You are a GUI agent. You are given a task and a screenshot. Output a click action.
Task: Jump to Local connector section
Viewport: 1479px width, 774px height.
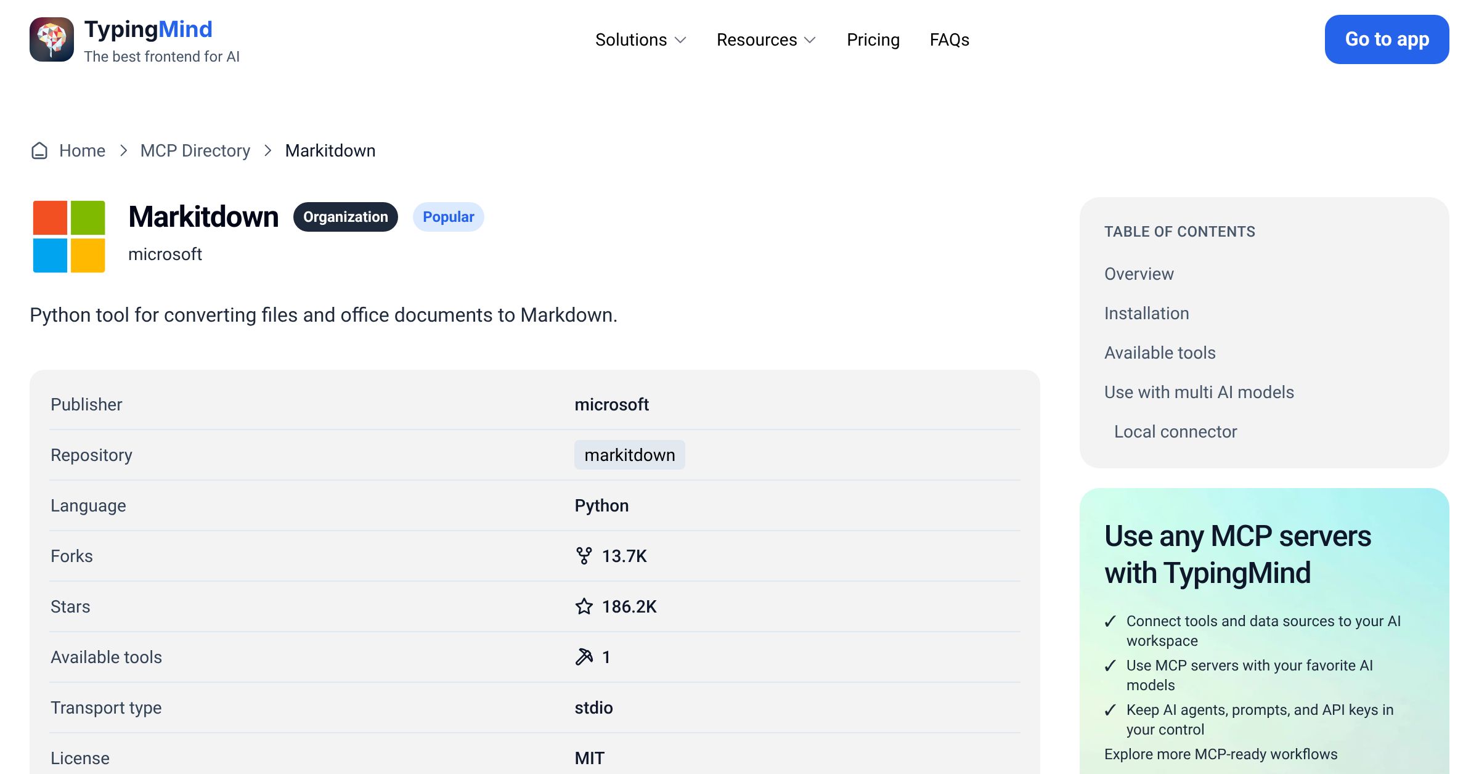click(1176, 431)
